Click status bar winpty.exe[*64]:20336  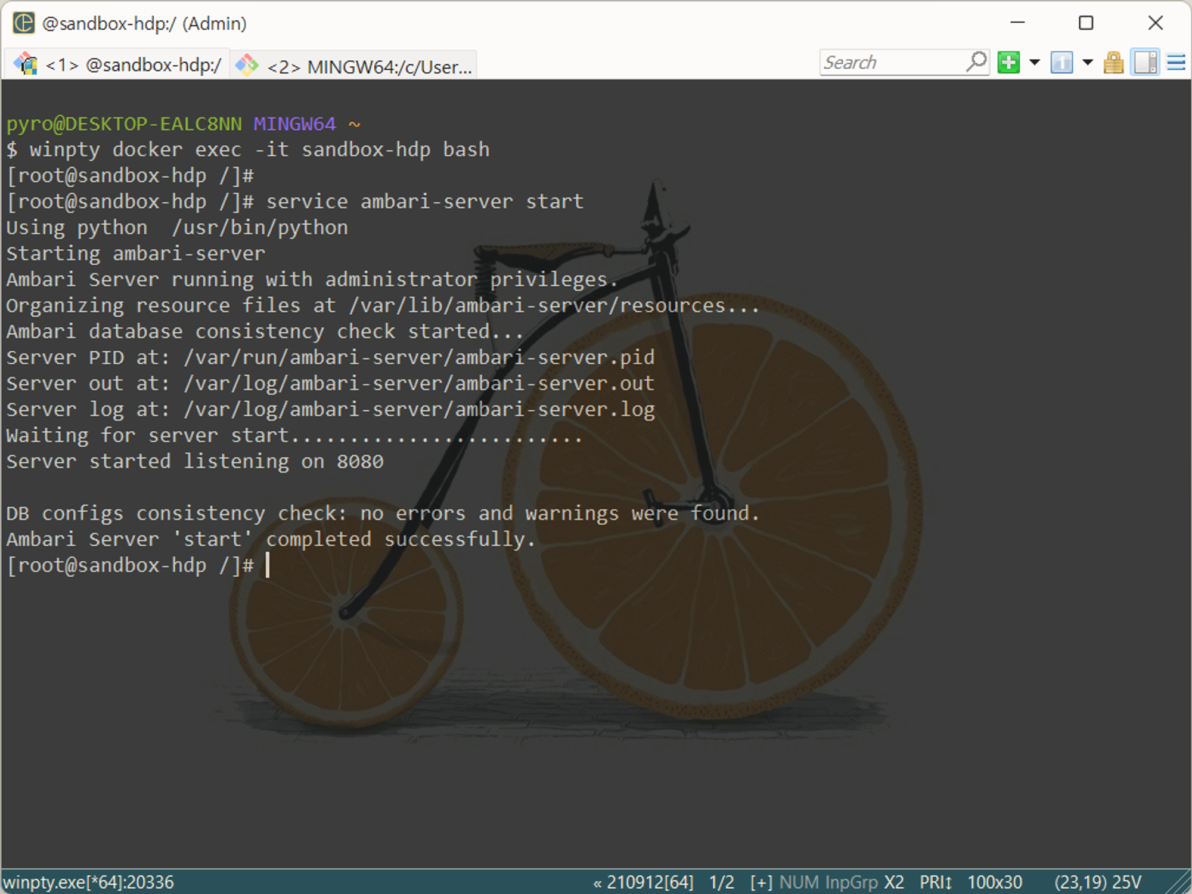pyautogui.click(x=88, y=882)
